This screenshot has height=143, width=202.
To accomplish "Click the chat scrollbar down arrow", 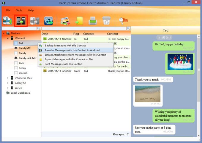I will point(199,135).
